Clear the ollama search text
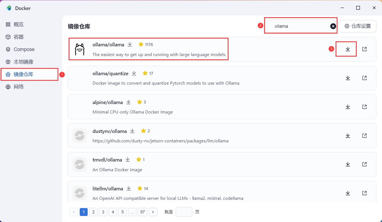The width and height of the screenshot is (382, 222). tap(333, 26)
